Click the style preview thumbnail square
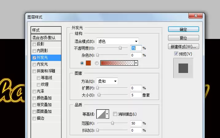This screenshot has width=220, height=138. tap(183, 68)
